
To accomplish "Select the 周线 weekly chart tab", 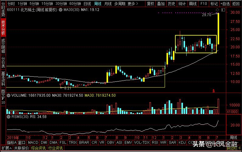I will click(97, 4).
